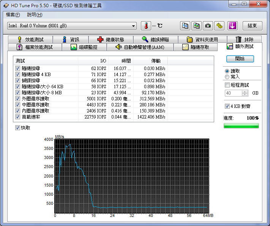Click the purple down-arrow tray icon
270x226 pixels.
click(232, 26)
